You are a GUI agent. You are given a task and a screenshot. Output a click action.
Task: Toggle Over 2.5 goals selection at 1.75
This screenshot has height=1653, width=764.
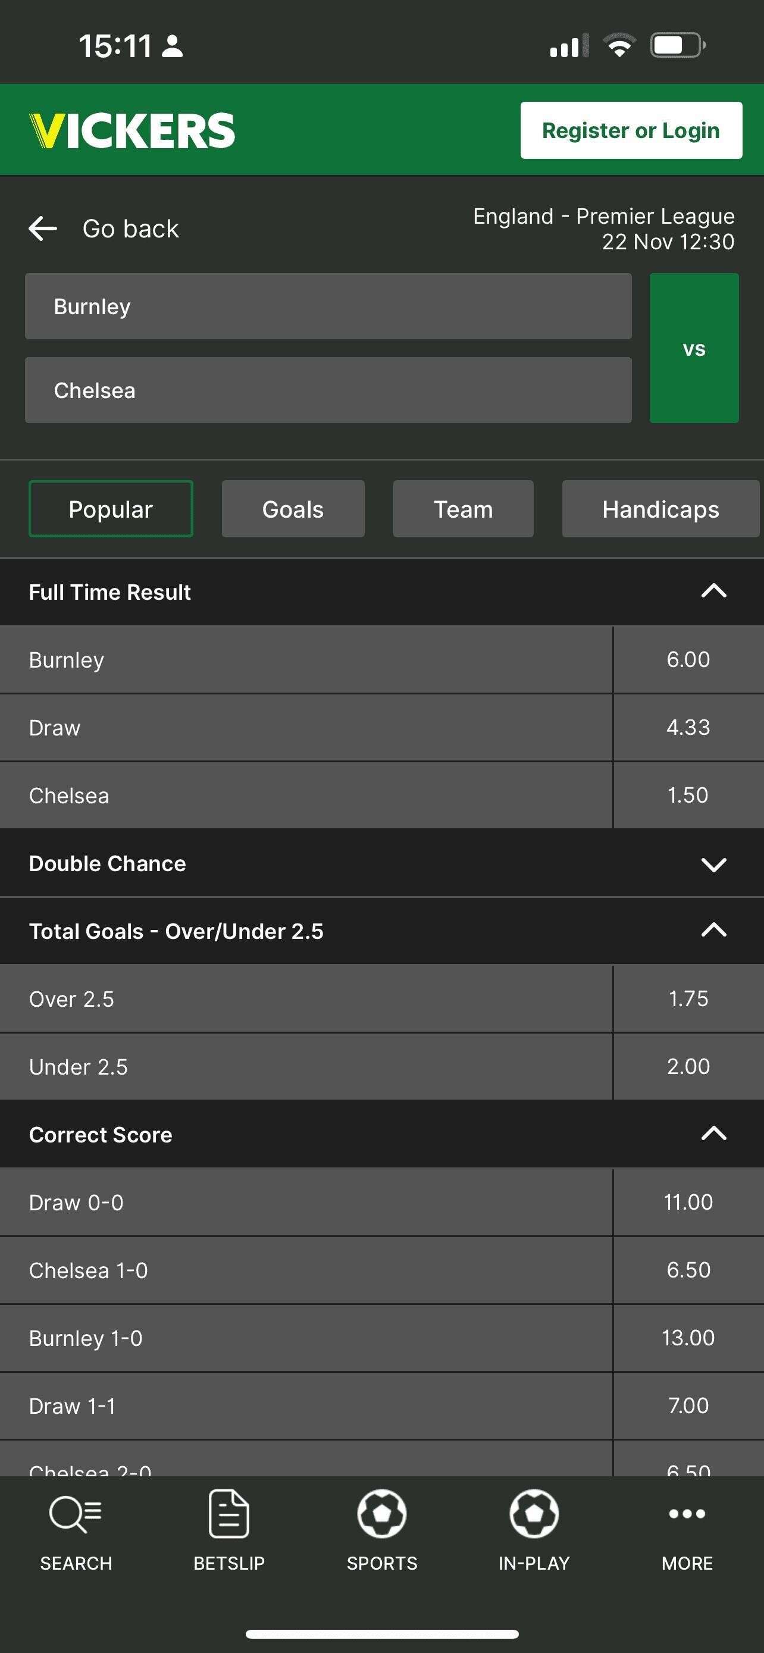click(688, 999)
